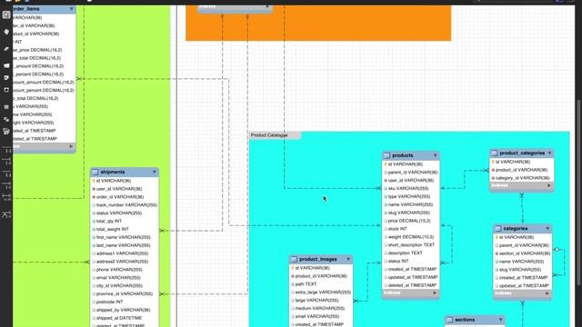Screen dimensions: 582x327
Task: Click the product_categories table icon
Action: [x=495, y=153]
